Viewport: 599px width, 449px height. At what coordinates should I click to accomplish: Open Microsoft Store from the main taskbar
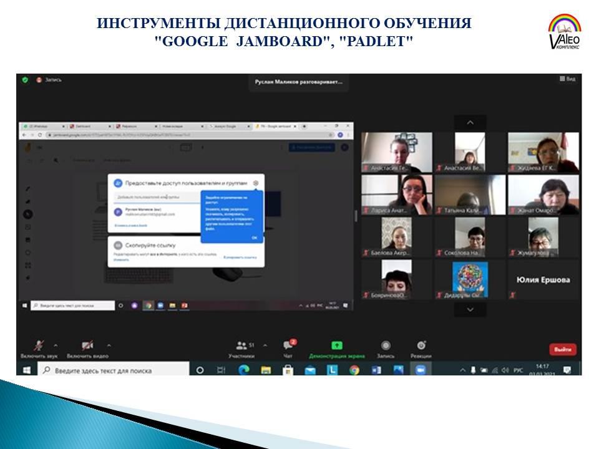[288, 370]
